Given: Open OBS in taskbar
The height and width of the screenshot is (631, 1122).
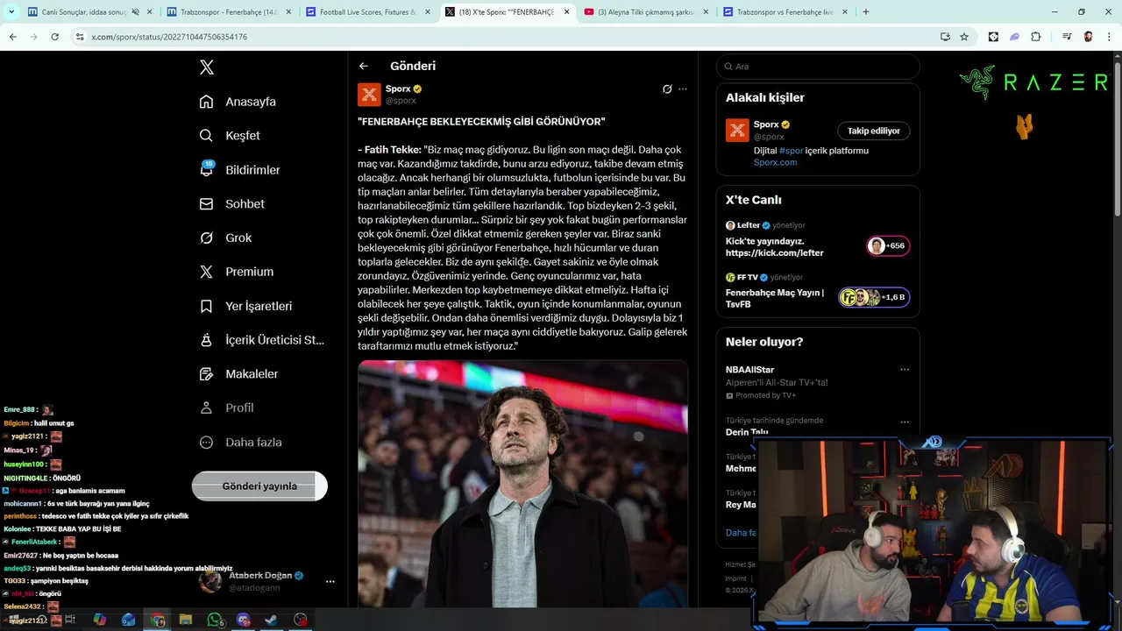Looking at the screenshot, I should [301, 620].
